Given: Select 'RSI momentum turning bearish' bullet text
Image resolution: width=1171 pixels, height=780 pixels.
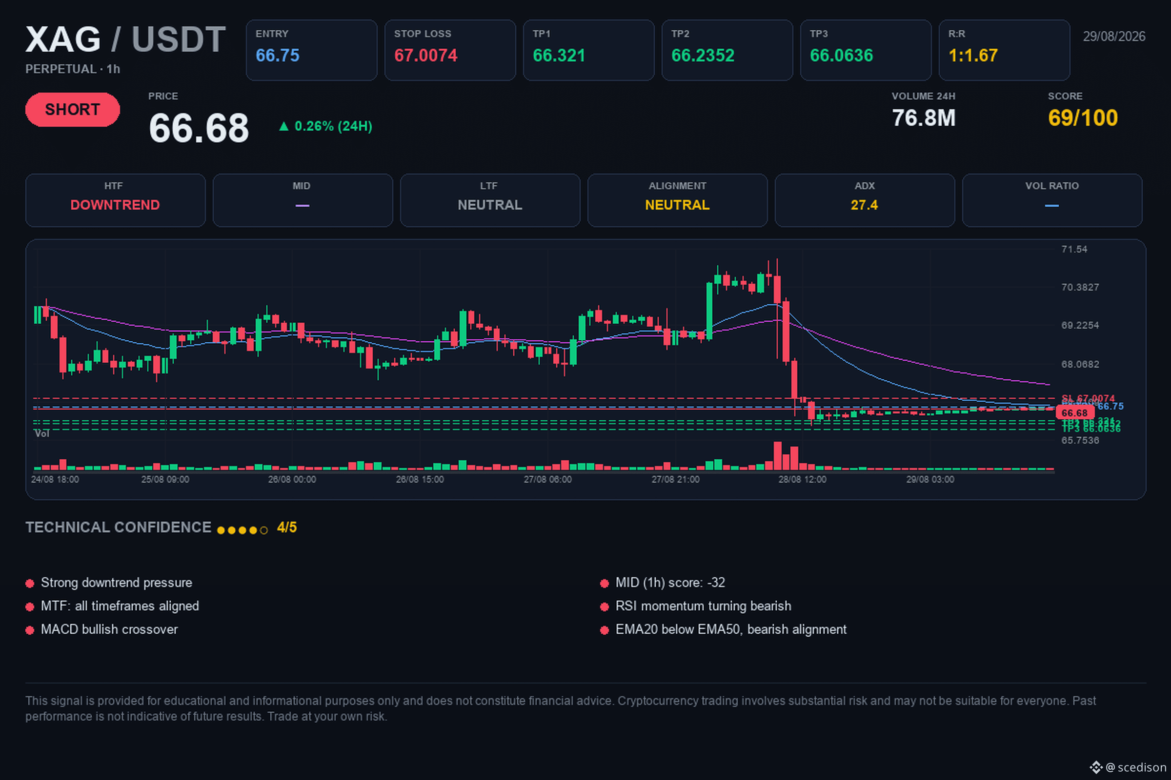Looking at the screenshot, I should coord(704,606).
